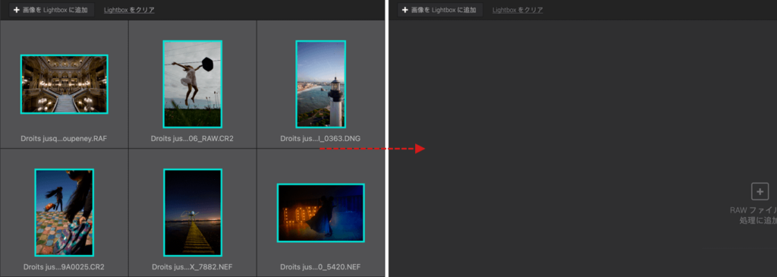Click the left 画像を Lightbox に追加 button
The width and height of the screenshot is (777, 277).
[52, 10]
